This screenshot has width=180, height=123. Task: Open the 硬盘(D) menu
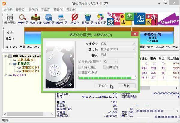[x=20, y=10]
